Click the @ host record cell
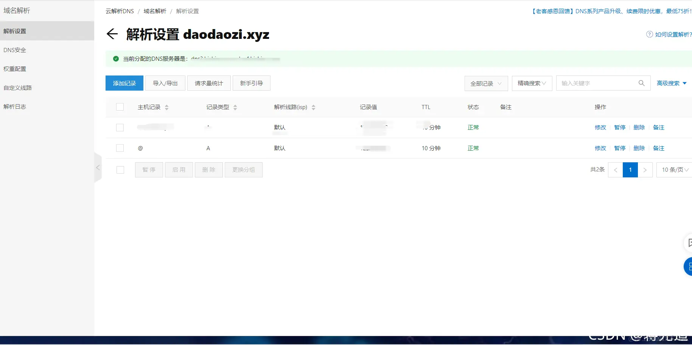The height and width of the screenshot is (345, 692). [x=140, y=148]
